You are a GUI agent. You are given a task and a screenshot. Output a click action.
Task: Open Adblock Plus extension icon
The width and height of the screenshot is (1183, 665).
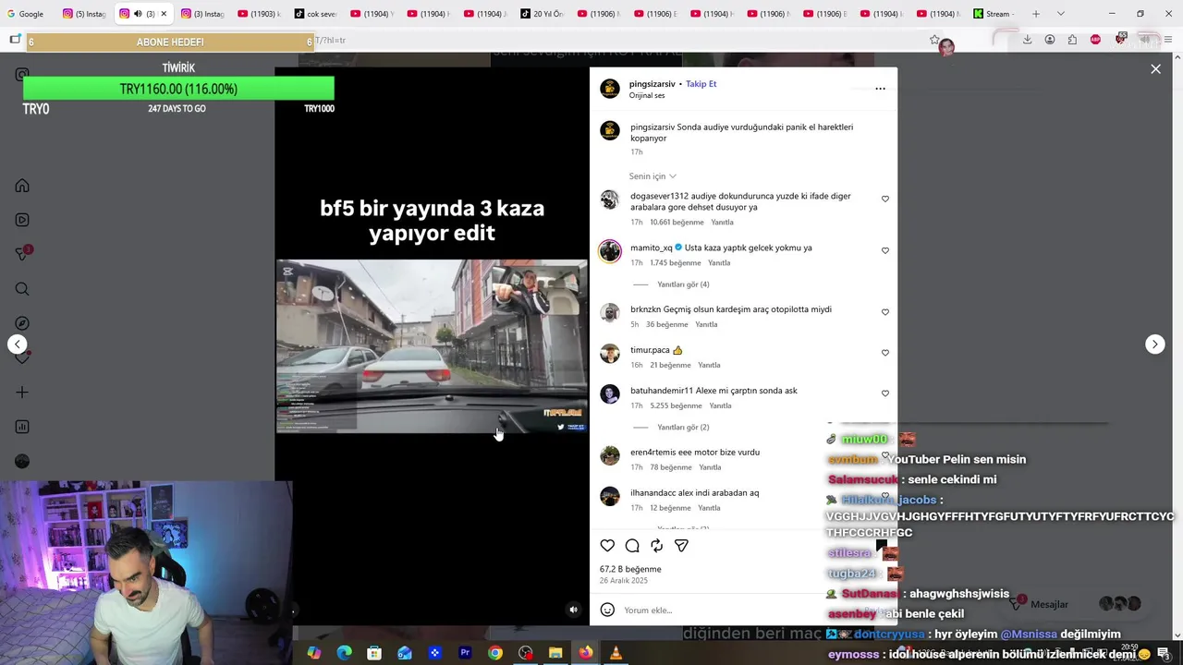(1095, 40)
